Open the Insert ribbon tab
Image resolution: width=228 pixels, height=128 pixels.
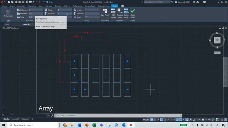(x=12, y=6)
